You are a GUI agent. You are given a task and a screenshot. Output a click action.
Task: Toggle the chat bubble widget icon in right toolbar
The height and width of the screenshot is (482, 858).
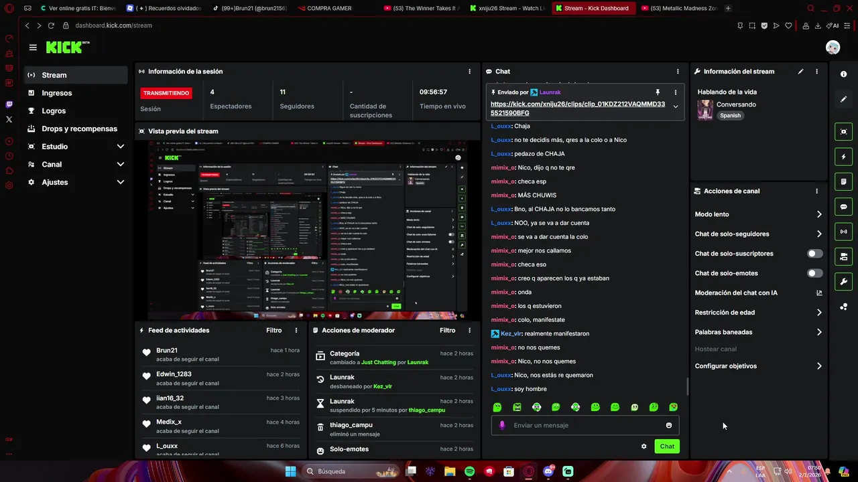[844, 207]
